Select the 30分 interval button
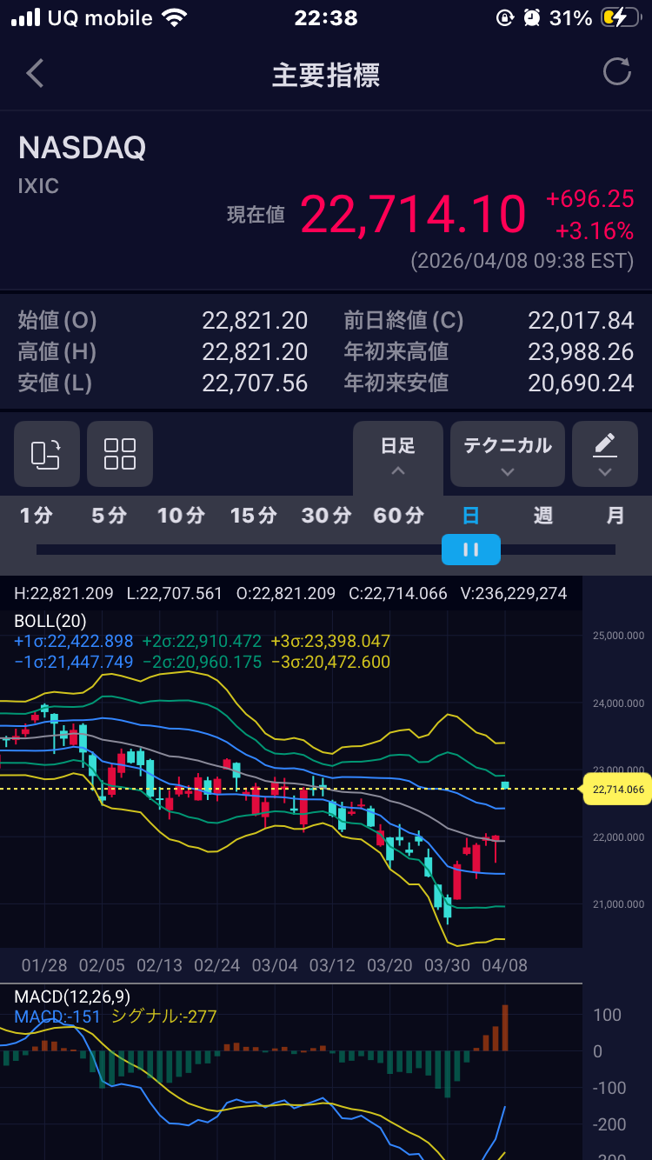Viewport: 652px width, 1160px height. pos(326,516)
